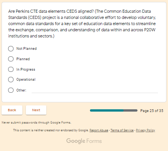Advance using the Next button
This screenshot has height=151, width=168.
click(36, 110)
